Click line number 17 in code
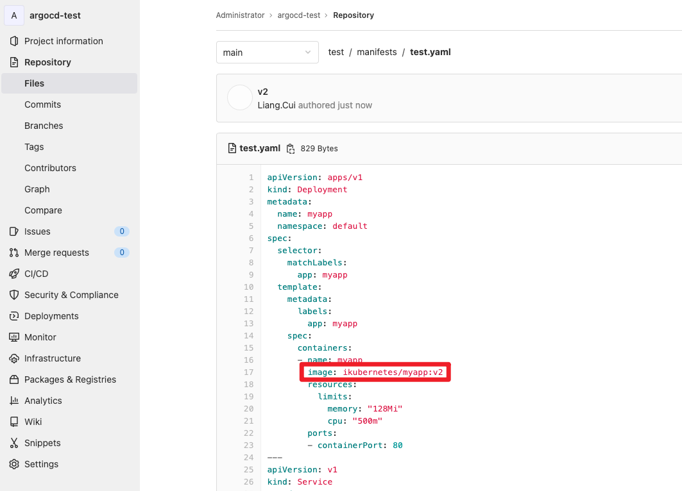 [x=249, y=372]
